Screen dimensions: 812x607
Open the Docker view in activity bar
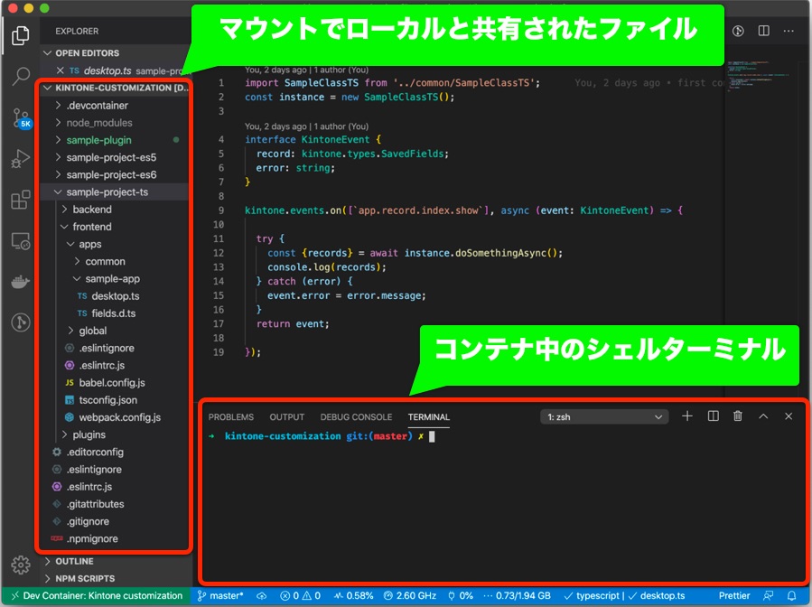point(21,282)
